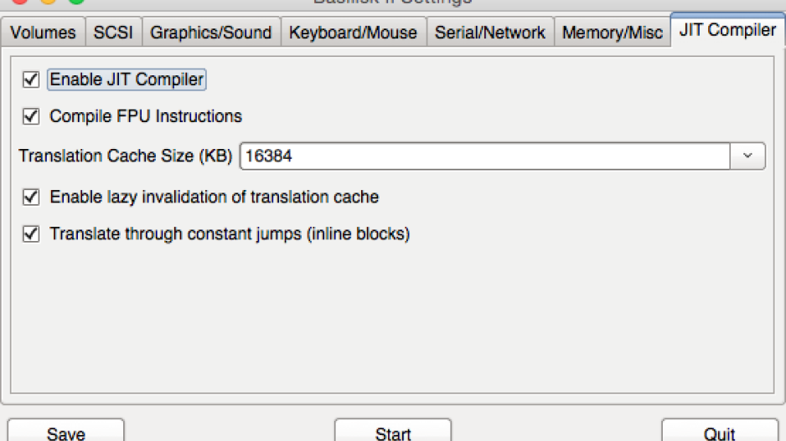The height and width of the screenshot is (441, 786).
Task: Click the Quit button
Action: point(720,432)
